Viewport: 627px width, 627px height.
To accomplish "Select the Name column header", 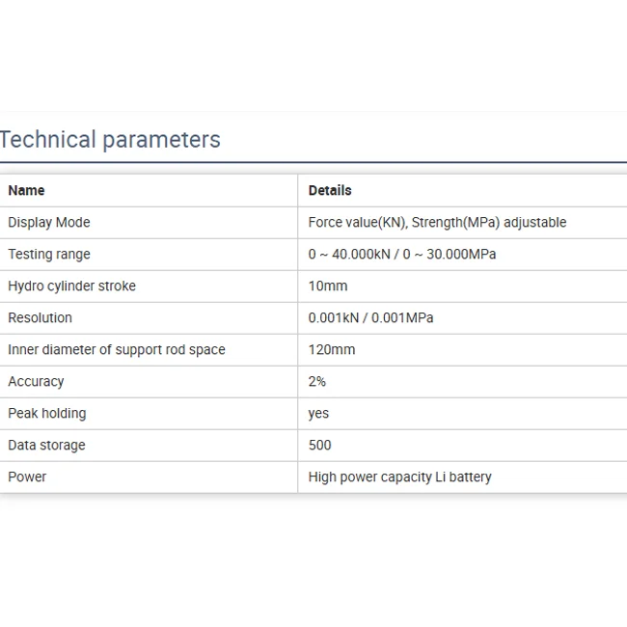I will (26, 190).
